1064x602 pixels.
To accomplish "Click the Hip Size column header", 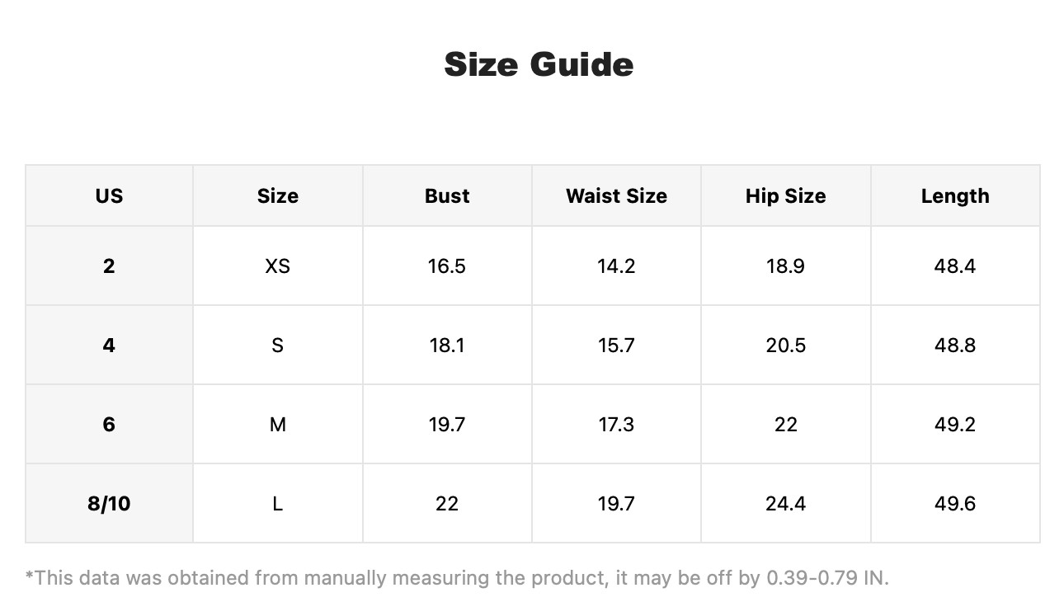I will pos(785,196).
